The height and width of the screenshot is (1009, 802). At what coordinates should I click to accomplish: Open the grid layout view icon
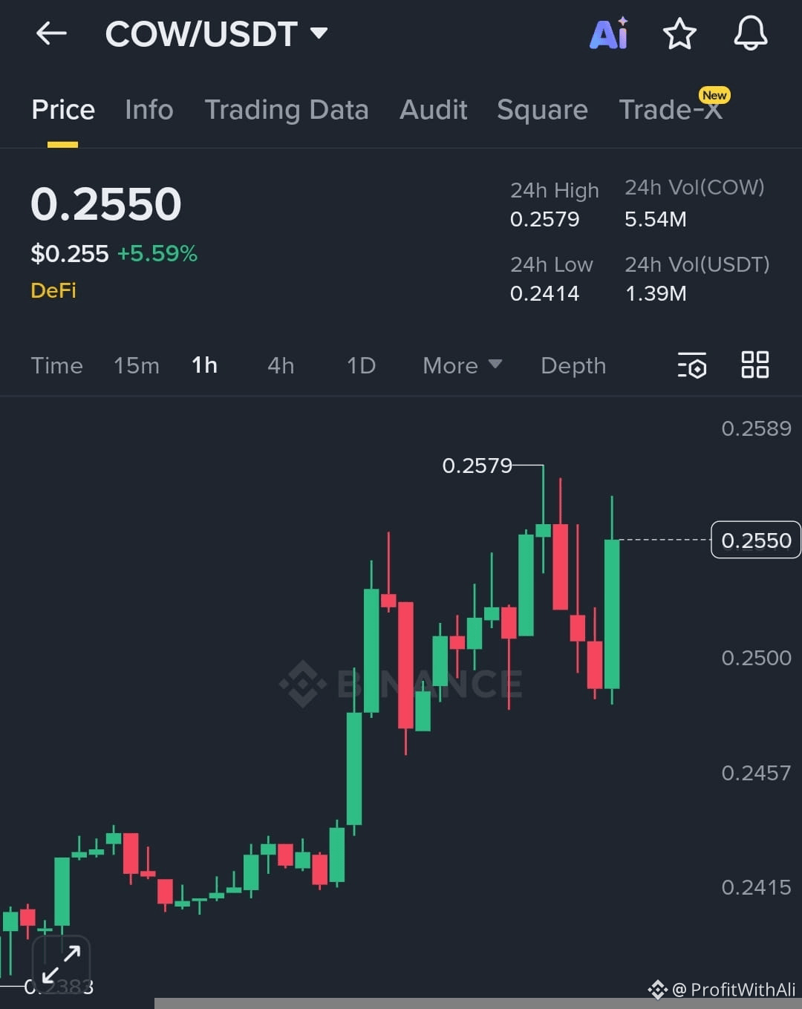[754, 365]
